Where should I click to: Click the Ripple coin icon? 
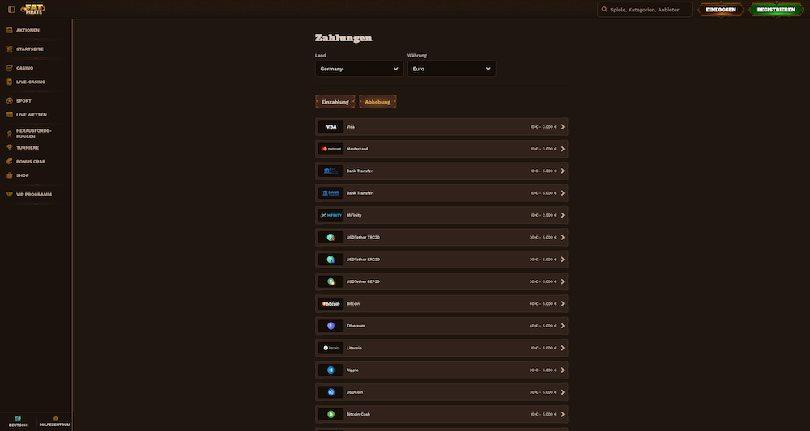point(330,370)
